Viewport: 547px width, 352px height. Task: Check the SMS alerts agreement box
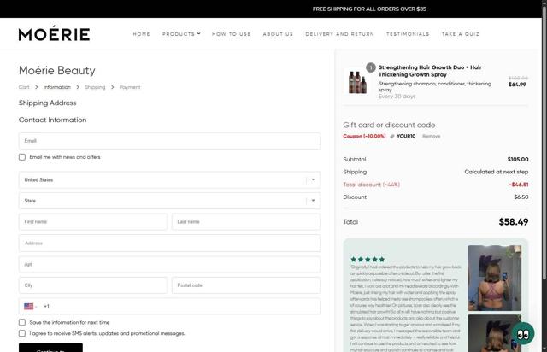click(x=22, y=333)
